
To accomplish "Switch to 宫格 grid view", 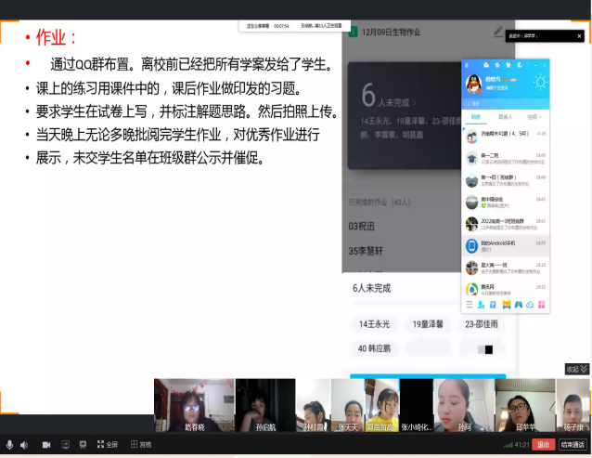I will coord(140,445).
